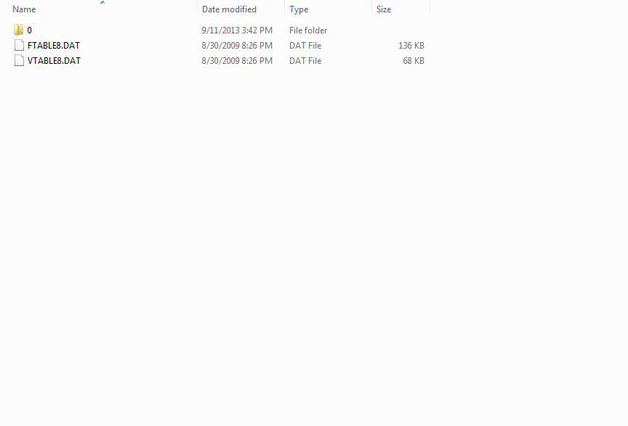The height and width of the screenshot is (426, 628).
Task: Click the column divider after Size
Action: 430,9
